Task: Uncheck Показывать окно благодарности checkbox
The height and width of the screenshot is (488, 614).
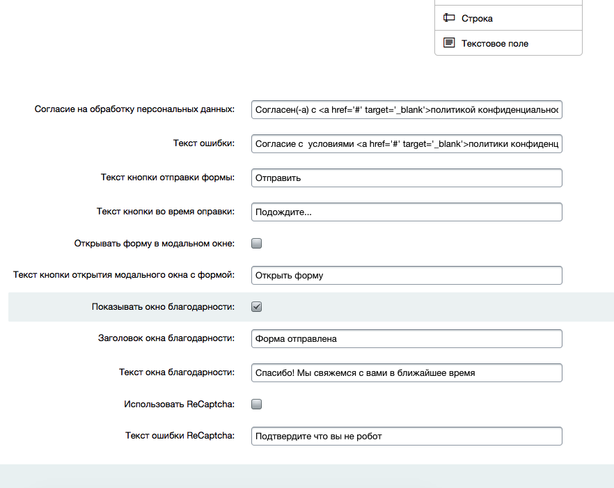Action: [256, 306]
